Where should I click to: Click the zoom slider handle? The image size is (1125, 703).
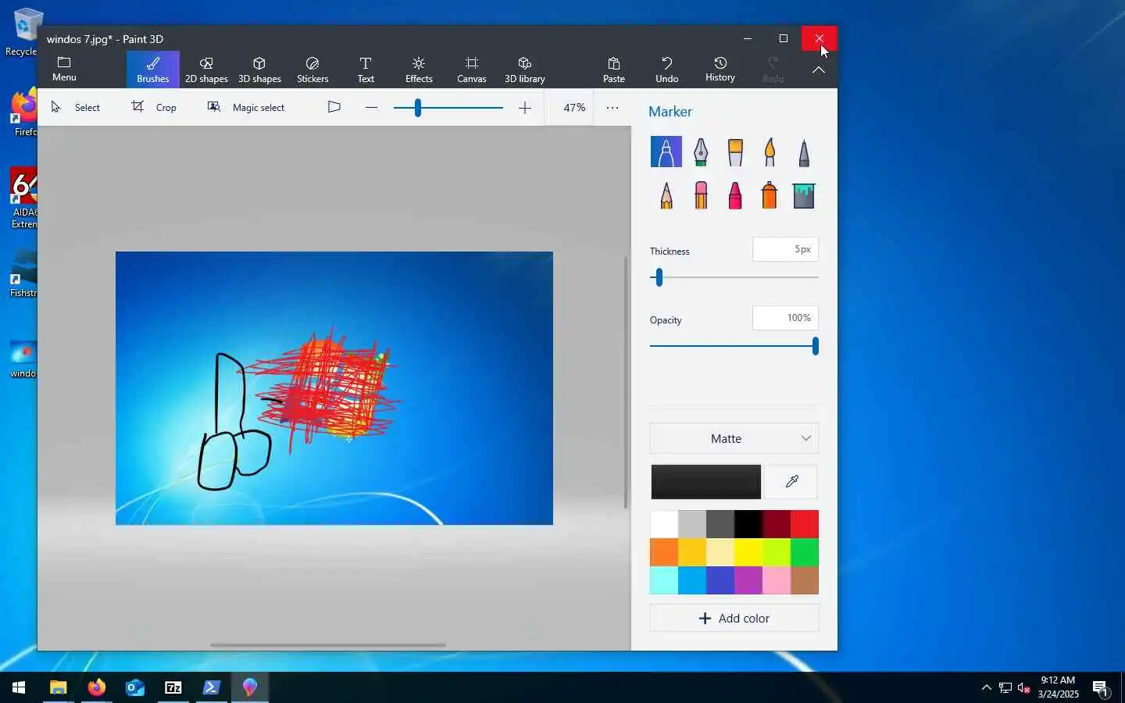point(418,108)
